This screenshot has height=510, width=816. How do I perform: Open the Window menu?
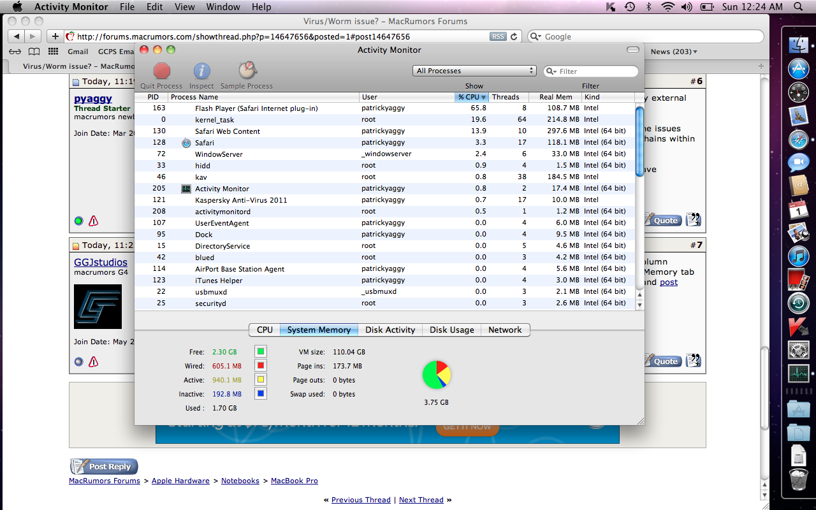223,7
